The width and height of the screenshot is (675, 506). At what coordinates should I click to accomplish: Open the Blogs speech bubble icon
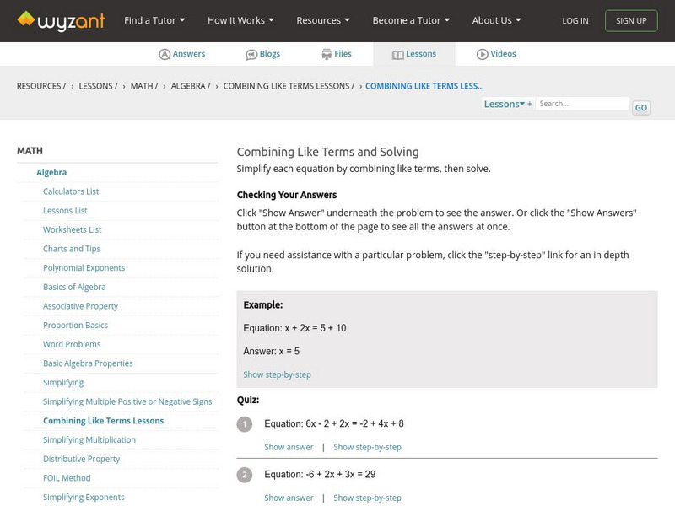(x=251, y=54)
